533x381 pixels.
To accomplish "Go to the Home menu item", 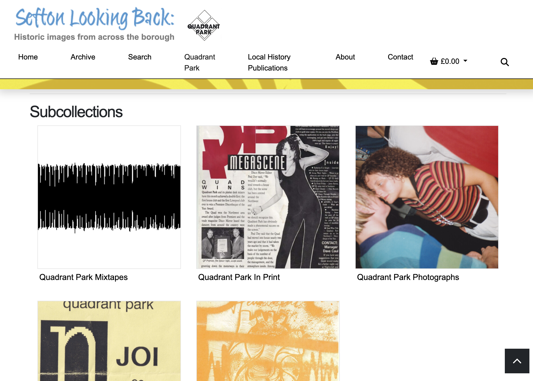I will point(28,57).
